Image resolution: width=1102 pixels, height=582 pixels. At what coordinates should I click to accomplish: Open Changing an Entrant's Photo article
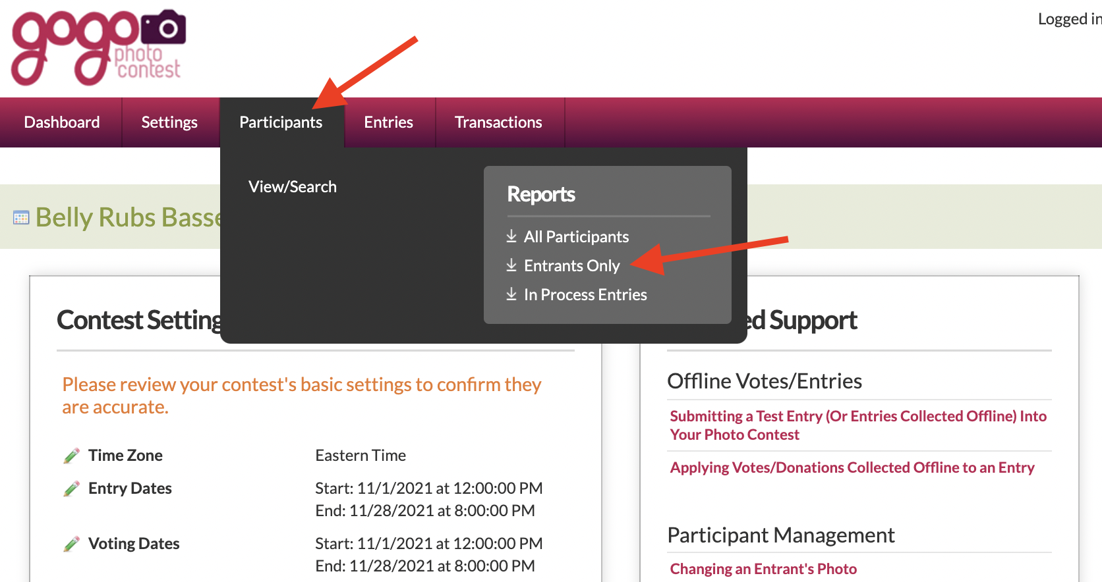tap(763, 569)
